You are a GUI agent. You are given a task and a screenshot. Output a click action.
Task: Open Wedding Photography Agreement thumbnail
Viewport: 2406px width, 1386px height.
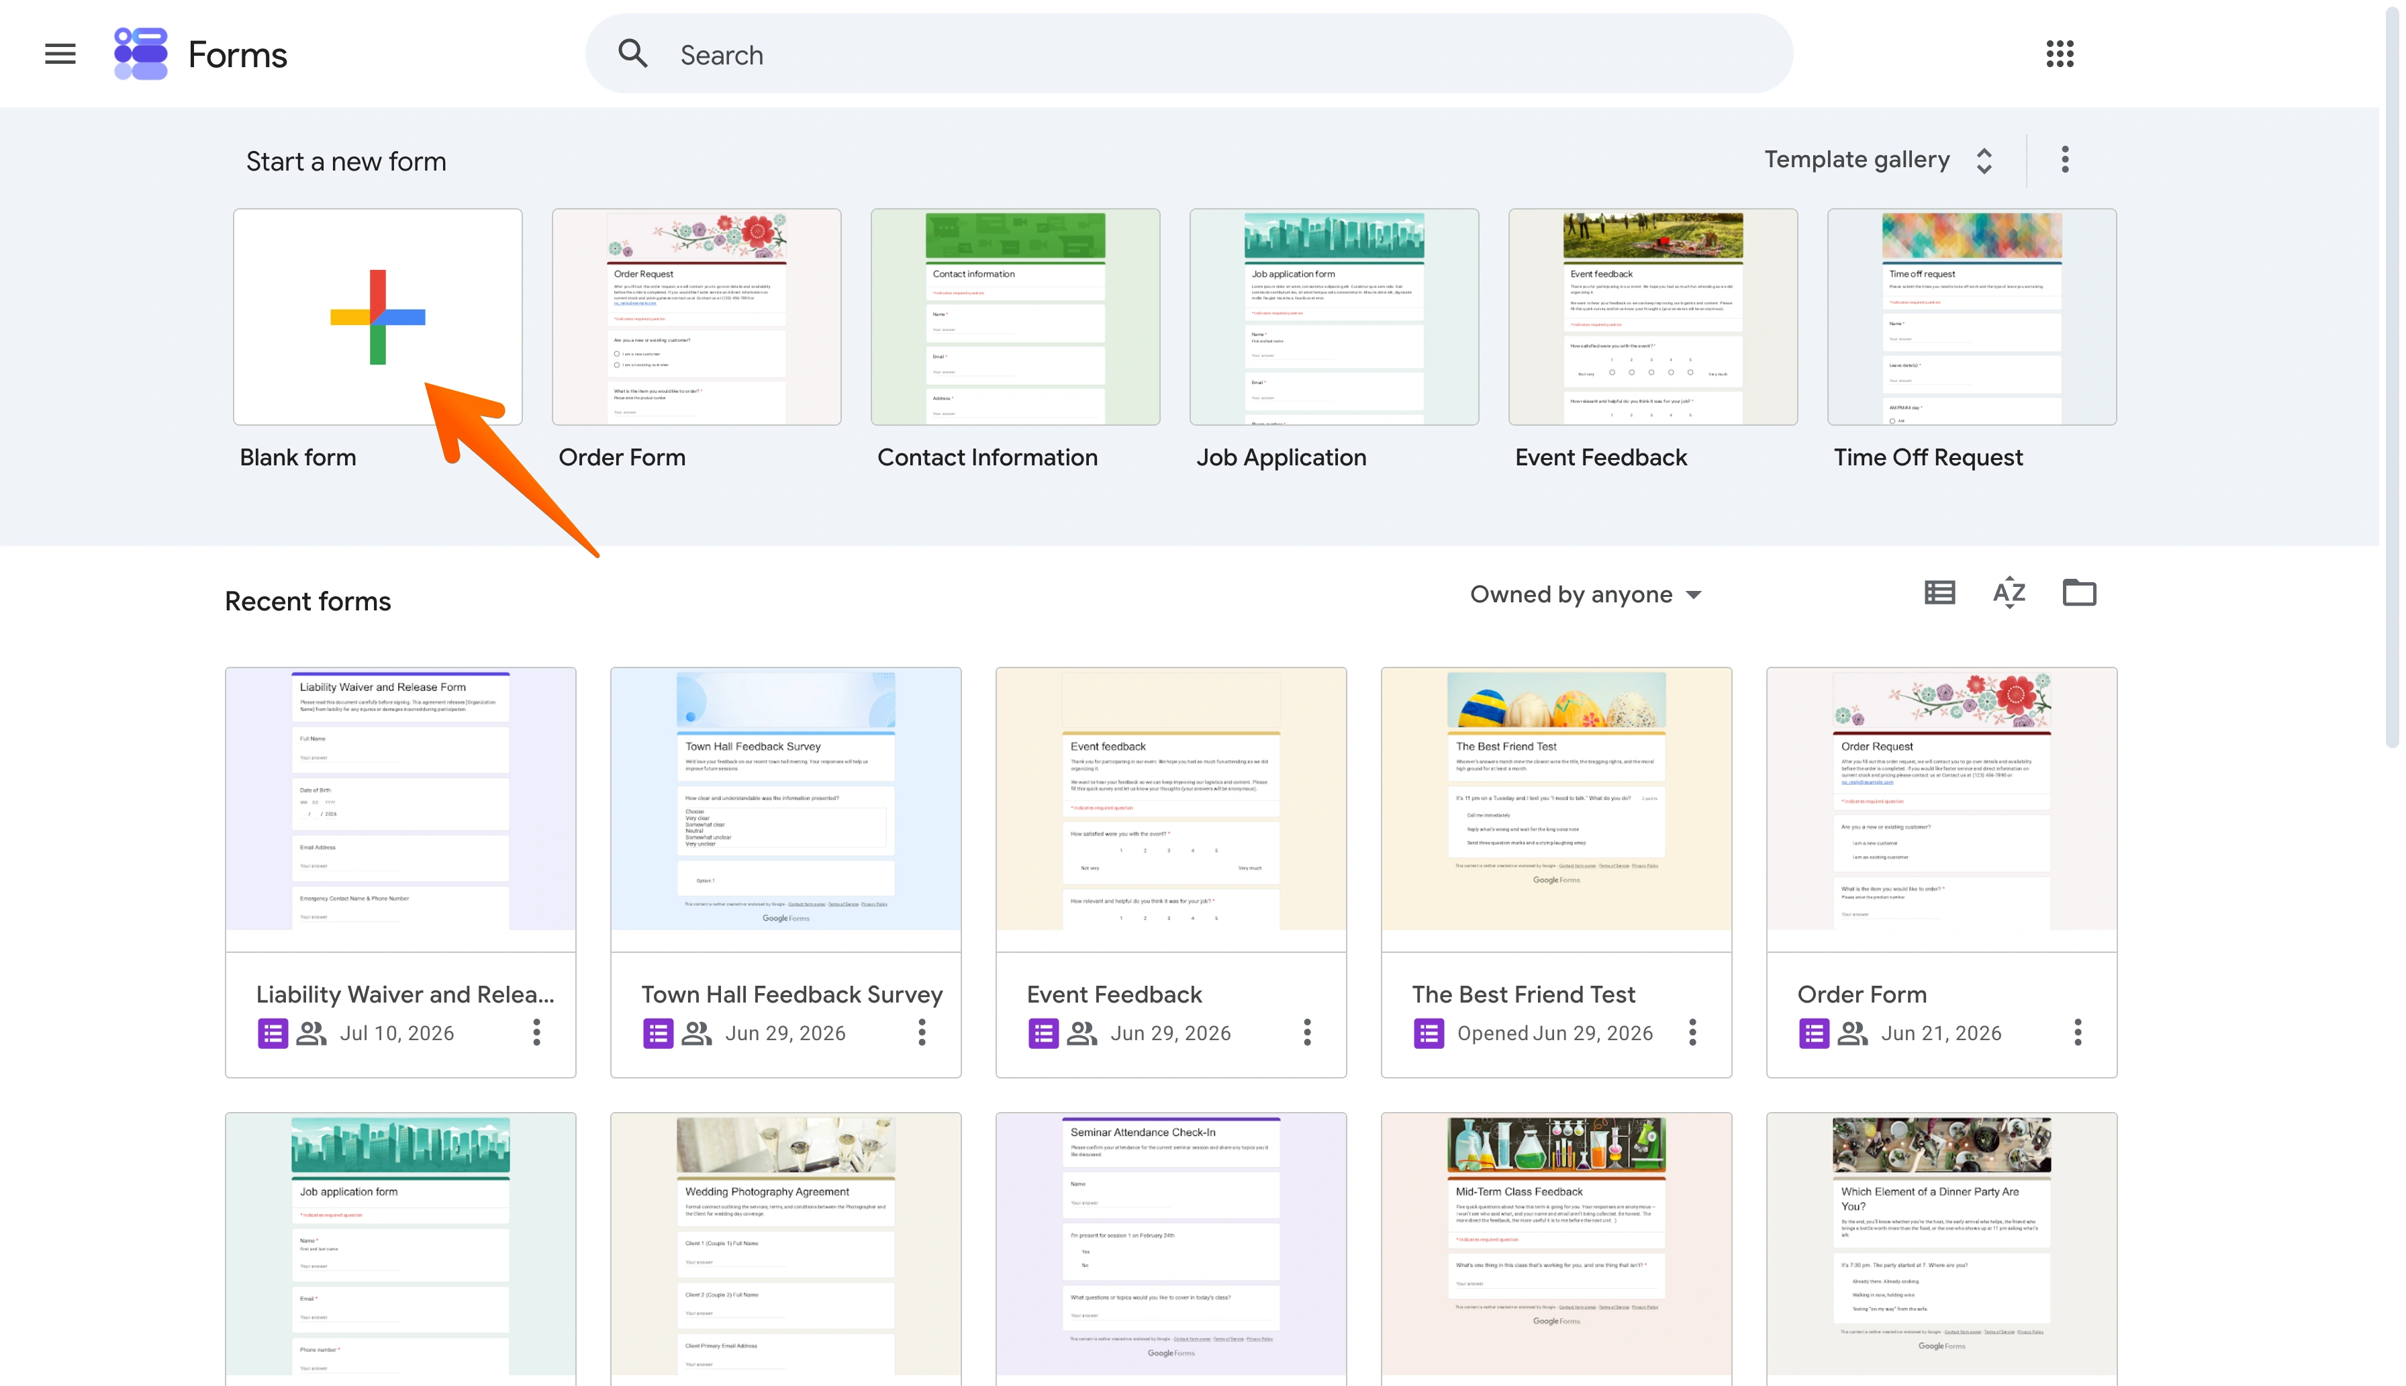(x=786, y=1249)
